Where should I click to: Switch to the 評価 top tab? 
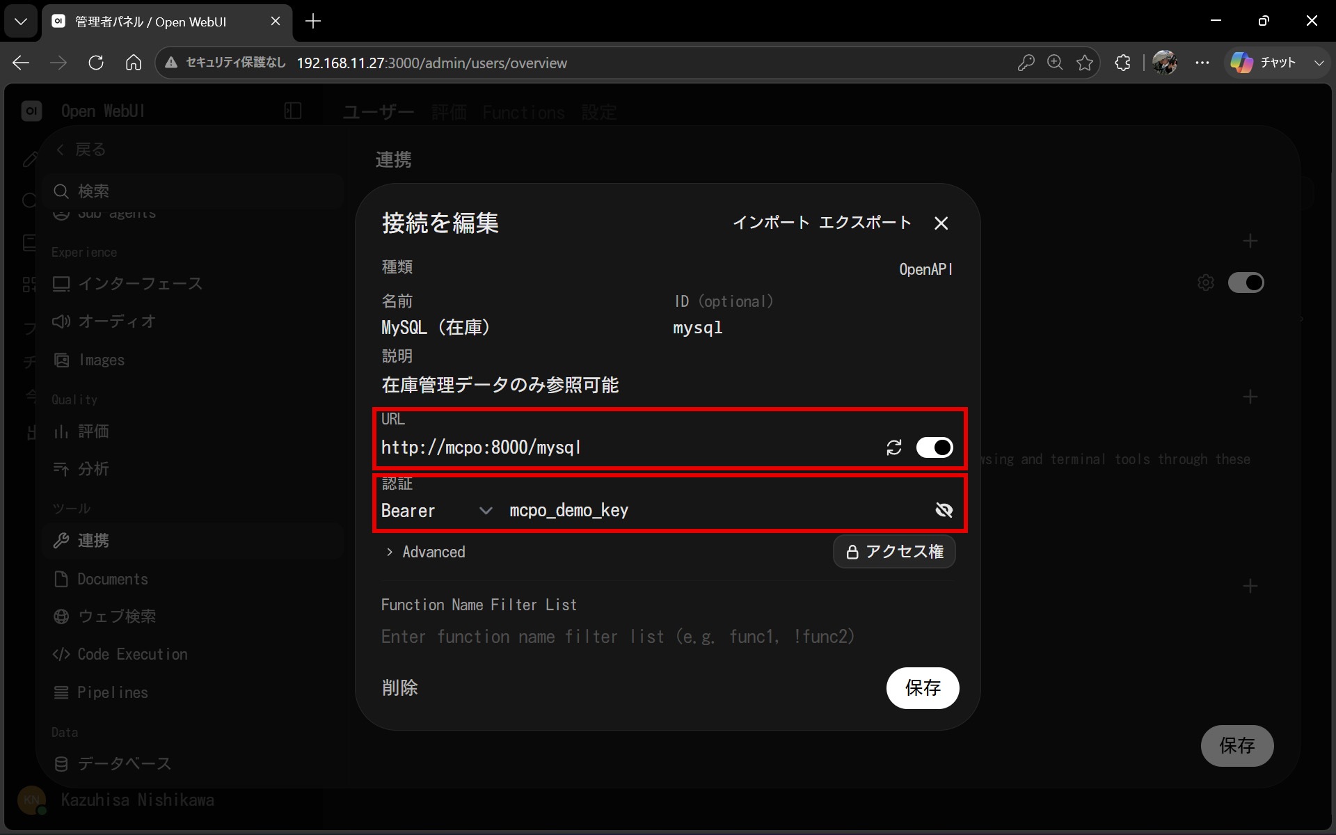(x=449, y=112)
